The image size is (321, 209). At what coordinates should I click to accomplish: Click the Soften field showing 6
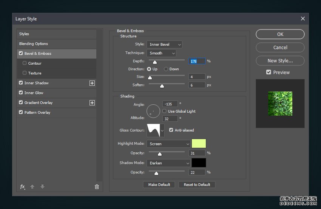click(x=197, y=85)
